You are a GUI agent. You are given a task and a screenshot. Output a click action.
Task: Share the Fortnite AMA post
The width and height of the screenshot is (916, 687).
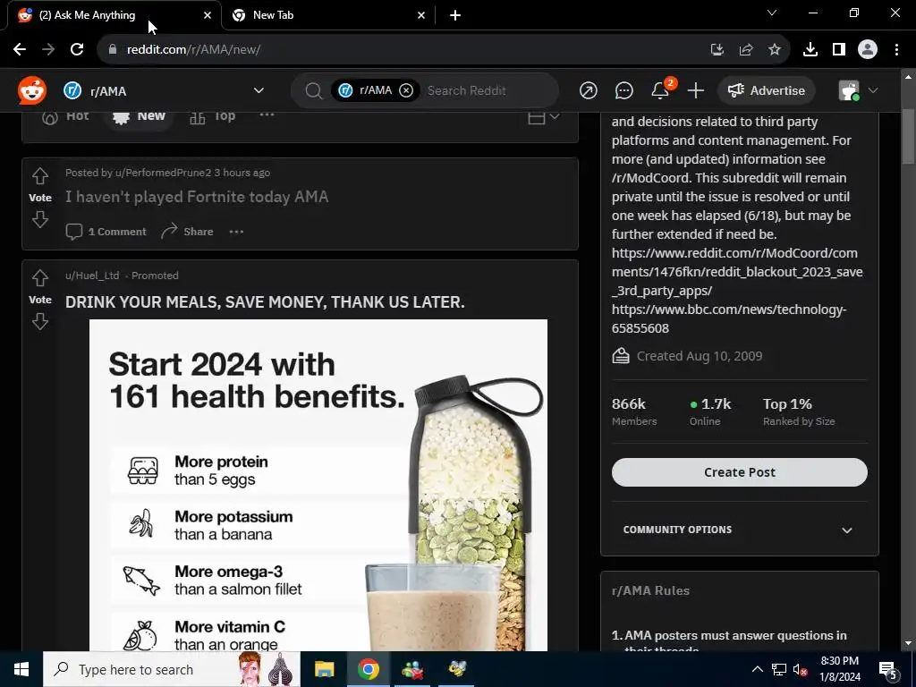[187, 232]
